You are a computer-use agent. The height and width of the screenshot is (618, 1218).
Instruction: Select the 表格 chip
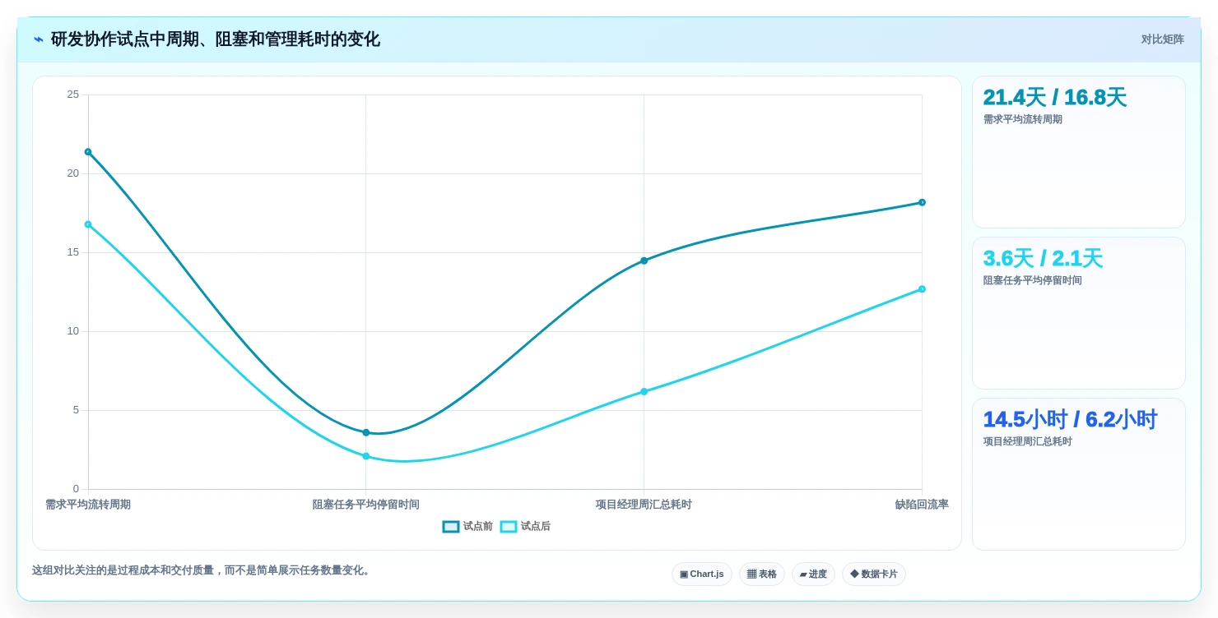point(762,574)
